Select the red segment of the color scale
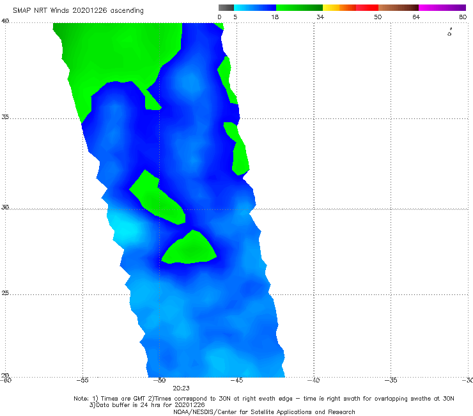 pos(367,8)
